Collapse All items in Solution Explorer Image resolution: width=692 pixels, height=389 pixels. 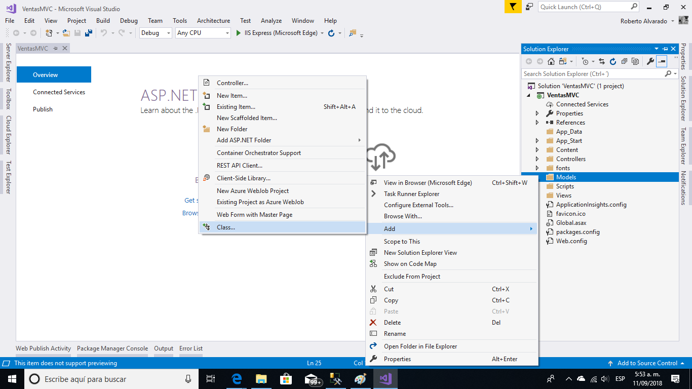click(x=625, y=61)
